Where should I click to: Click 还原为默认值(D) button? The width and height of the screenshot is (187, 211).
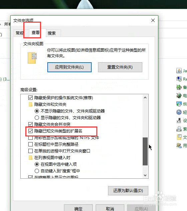[x=128, y=191]
